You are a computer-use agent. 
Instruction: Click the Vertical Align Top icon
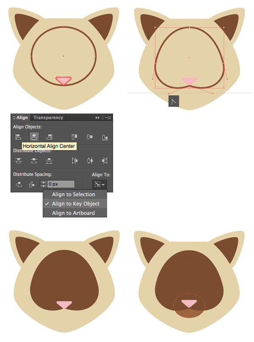click(x=75, y=137)
